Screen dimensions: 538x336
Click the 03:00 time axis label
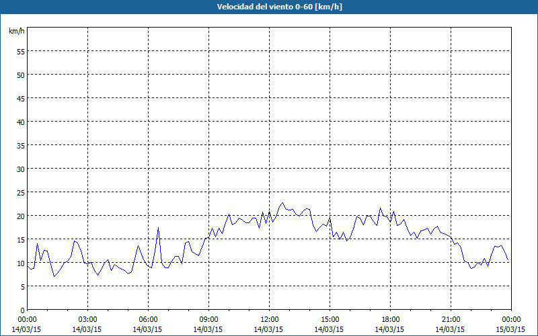88,320
